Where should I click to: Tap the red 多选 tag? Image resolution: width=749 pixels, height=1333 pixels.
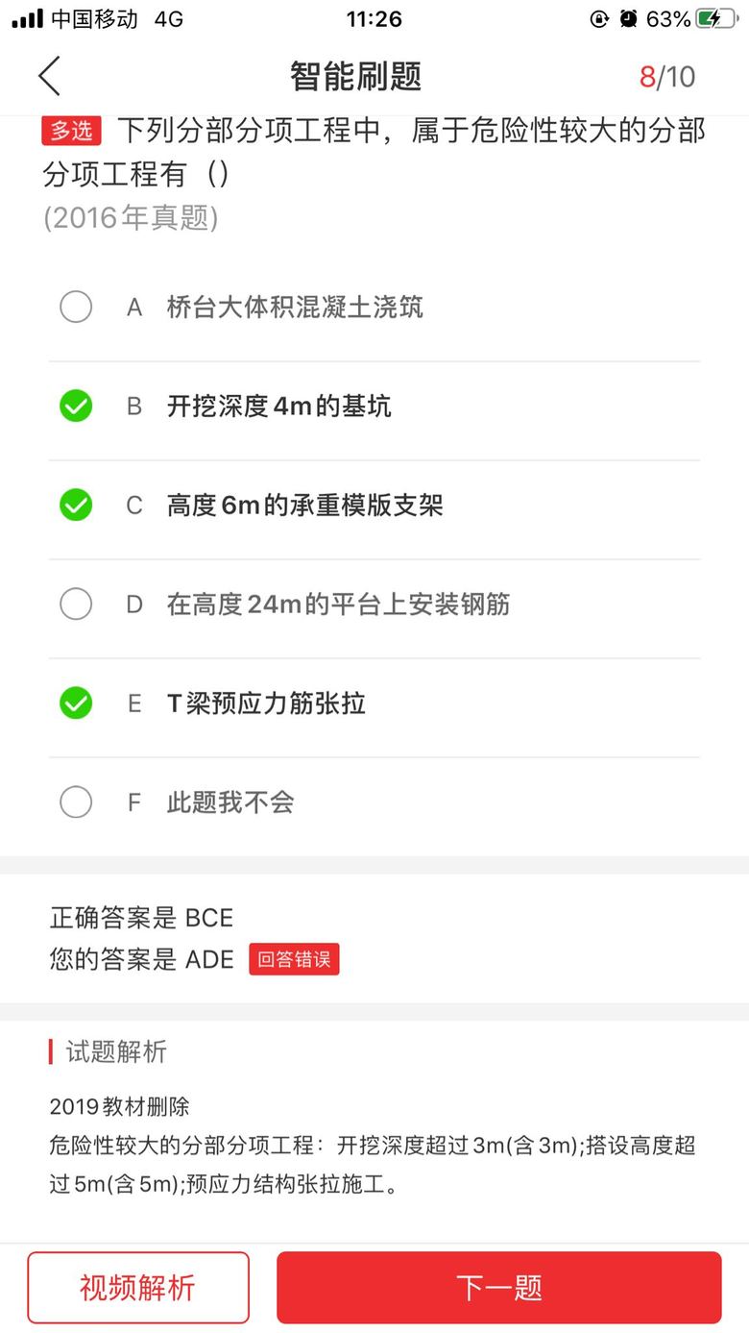coord(71,131)
